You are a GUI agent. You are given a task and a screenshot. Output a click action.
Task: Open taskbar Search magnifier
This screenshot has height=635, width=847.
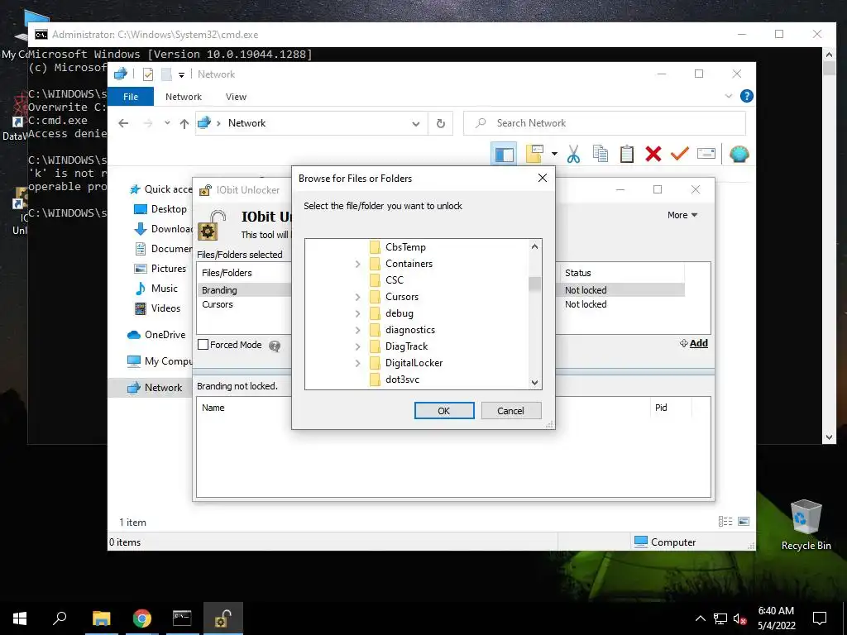pos(60,618)
